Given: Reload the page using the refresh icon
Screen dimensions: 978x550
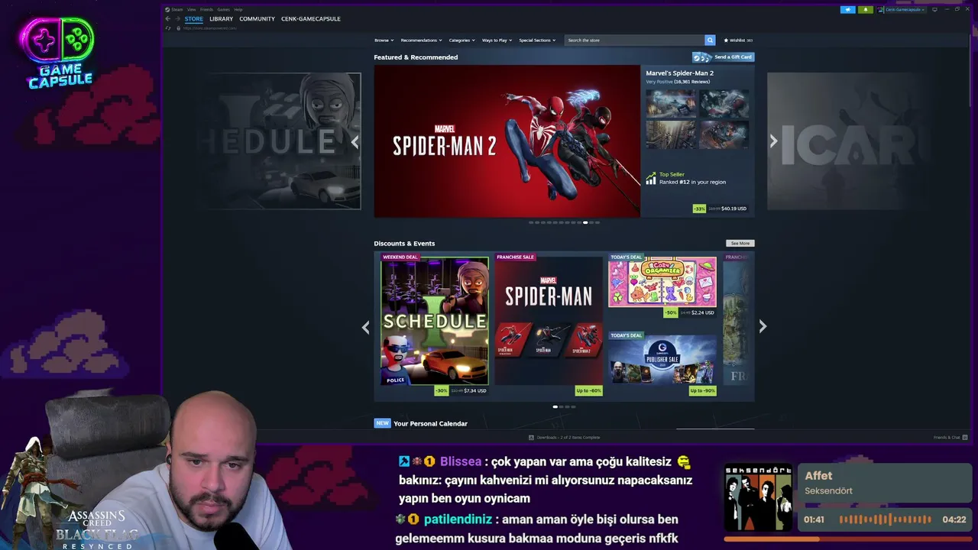Looking at the screenshot, I should coord(168,28).
